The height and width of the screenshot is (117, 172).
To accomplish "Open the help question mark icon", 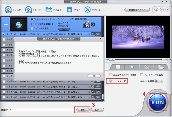I will click(167, 10).
